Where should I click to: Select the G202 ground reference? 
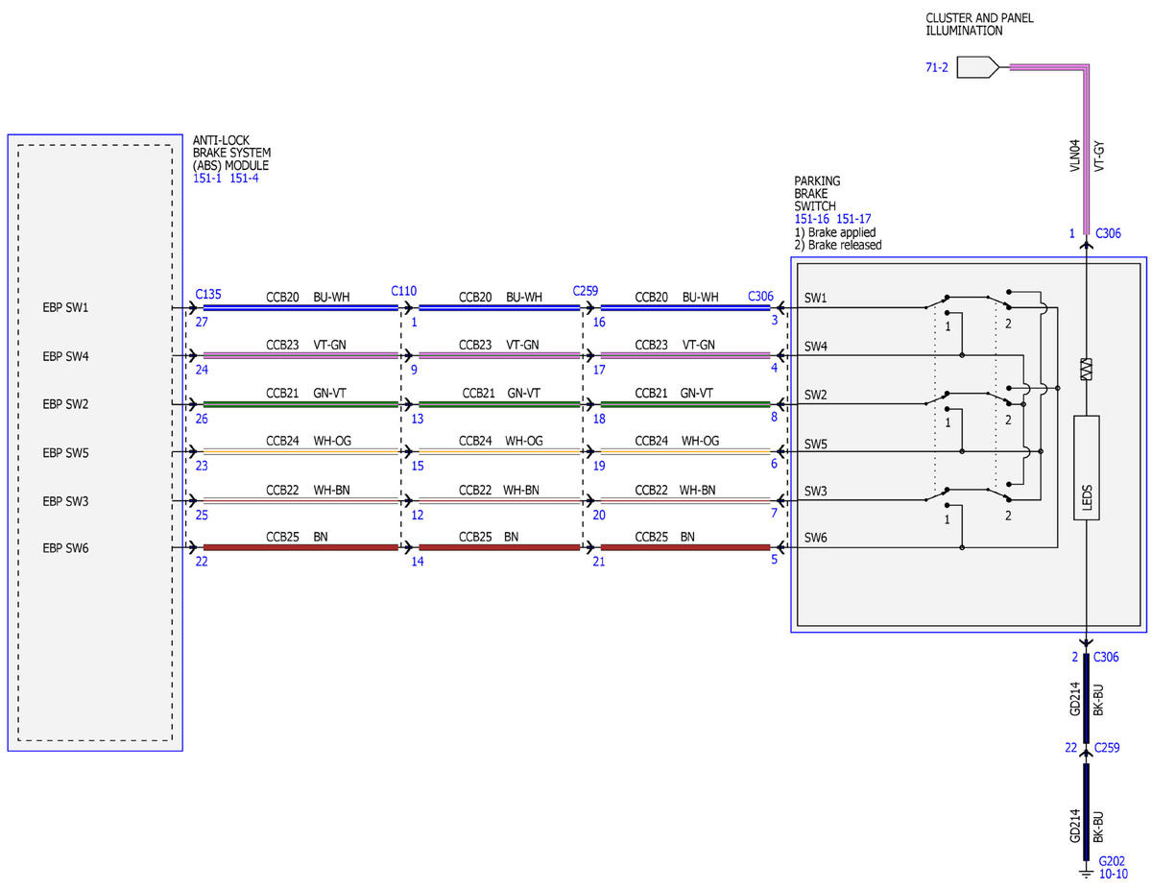point(1113,861)
